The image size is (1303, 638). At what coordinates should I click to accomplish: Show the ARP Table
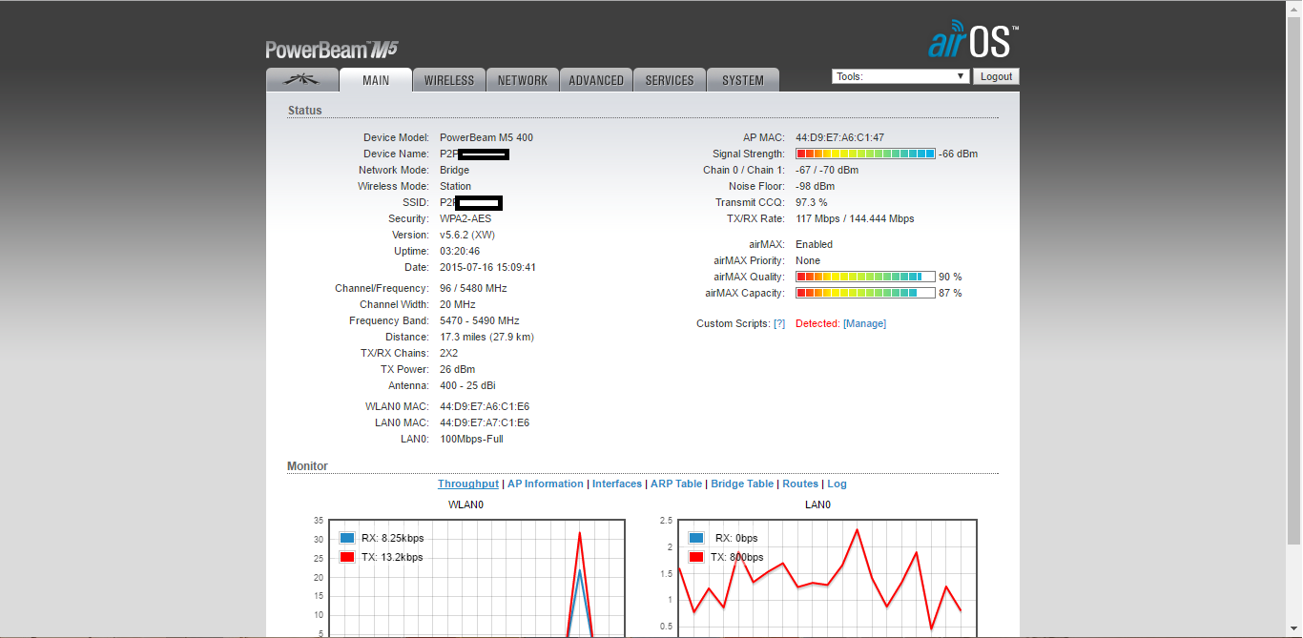[676, 484]
